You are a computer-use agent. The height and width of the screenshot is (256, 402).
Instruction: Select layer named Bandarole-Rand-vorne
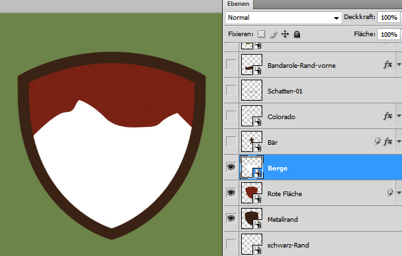(x=302, y=66)
